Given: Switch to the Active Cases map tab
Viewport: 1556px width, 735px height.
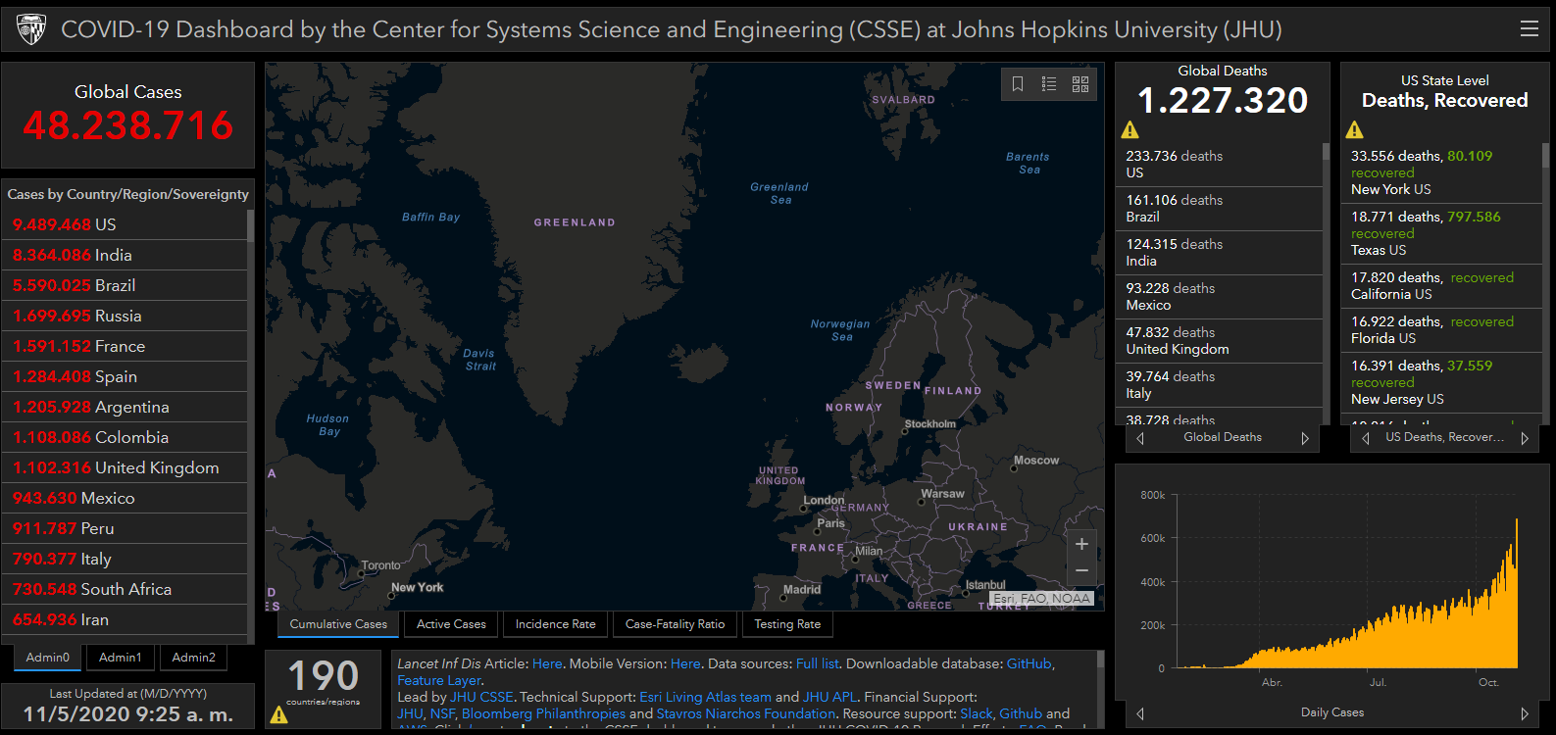Looking at the screenshot, I should tap(451, 624).
